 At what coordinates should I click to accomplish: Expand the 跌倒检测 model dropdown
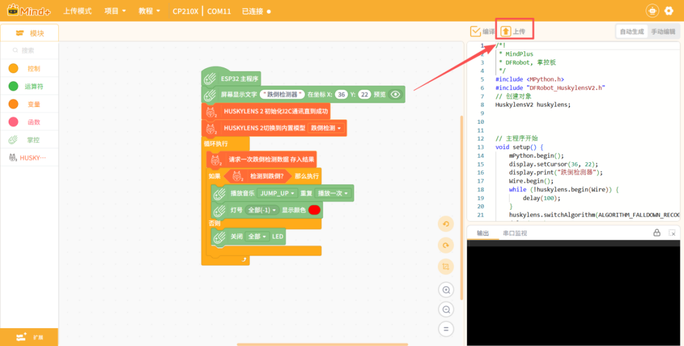pyautogui.click(x=326, y=128)
